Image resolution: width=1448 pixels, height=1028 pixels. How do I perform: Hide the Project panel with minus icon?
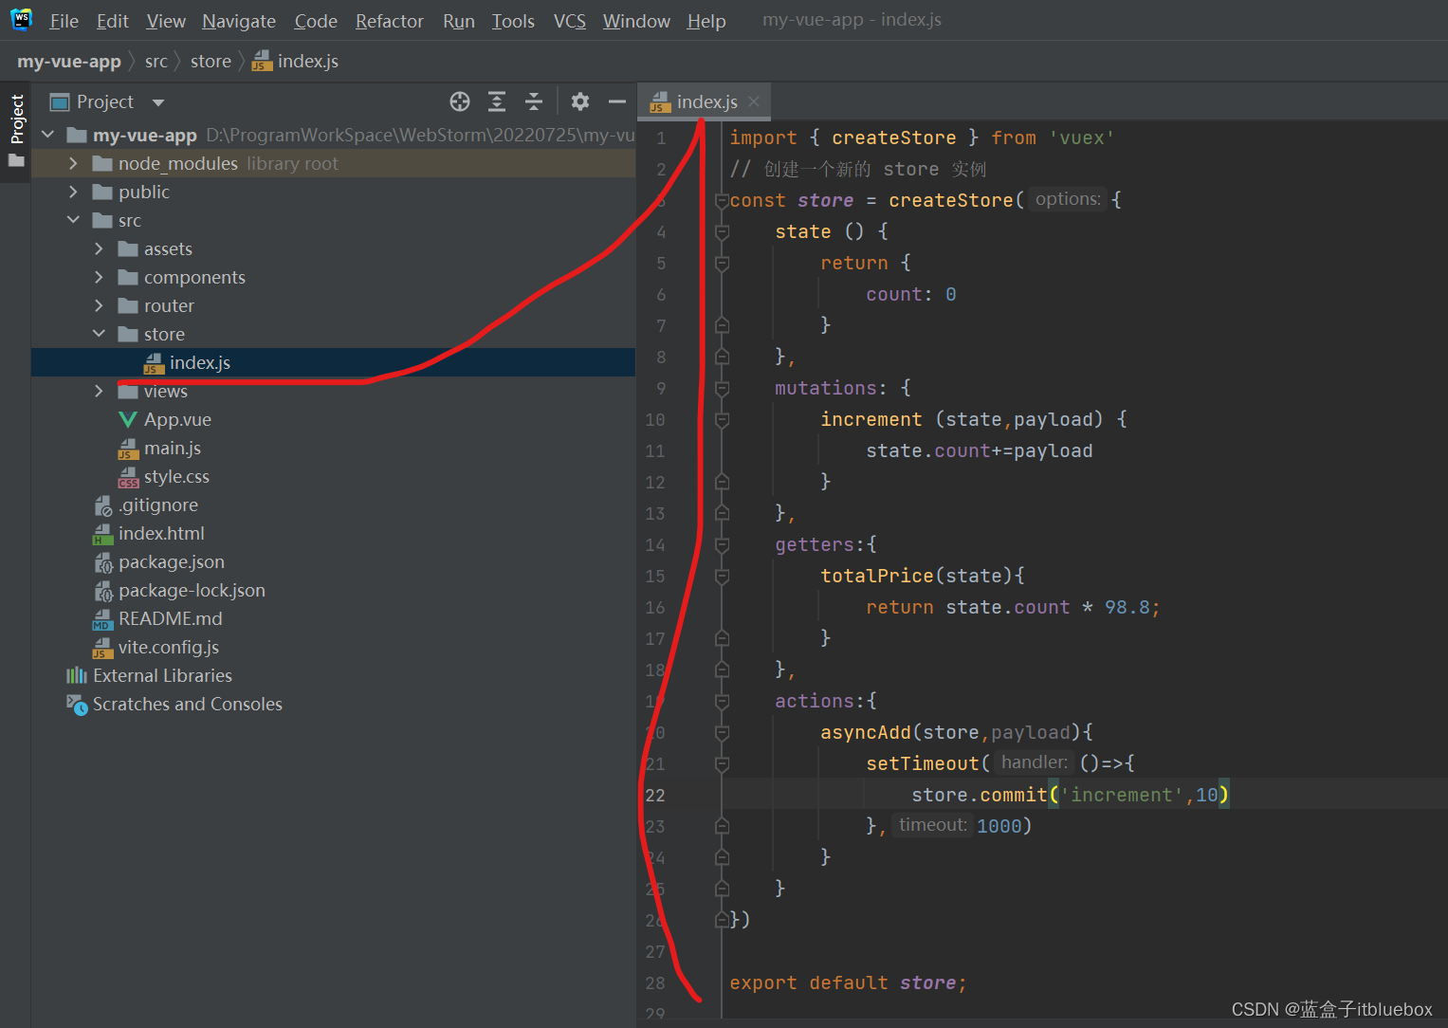point(617,101)
